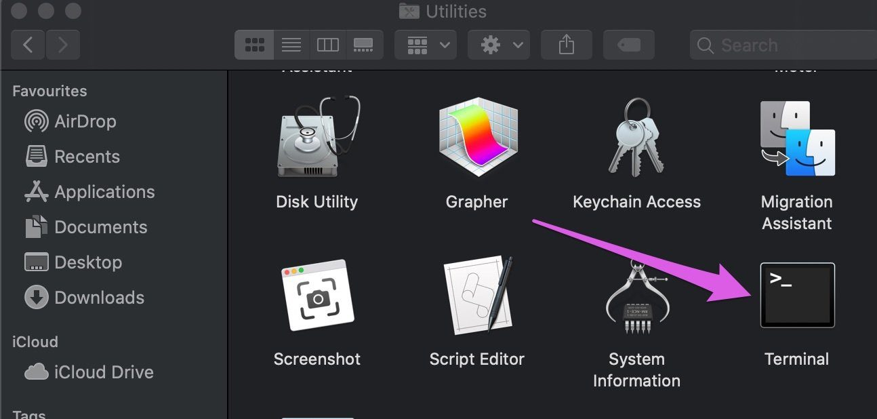
Task: Click the Edit Tags toolbar button
Action: point(629,45)
